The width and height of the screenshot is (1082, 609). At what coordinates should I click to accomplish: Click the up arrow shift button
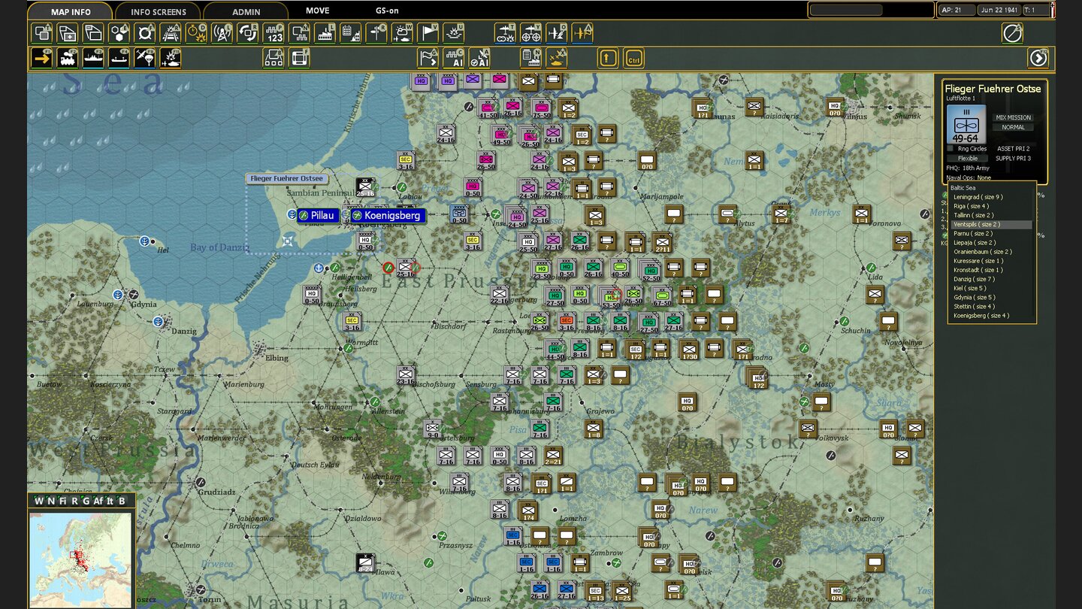pos(608,58)
